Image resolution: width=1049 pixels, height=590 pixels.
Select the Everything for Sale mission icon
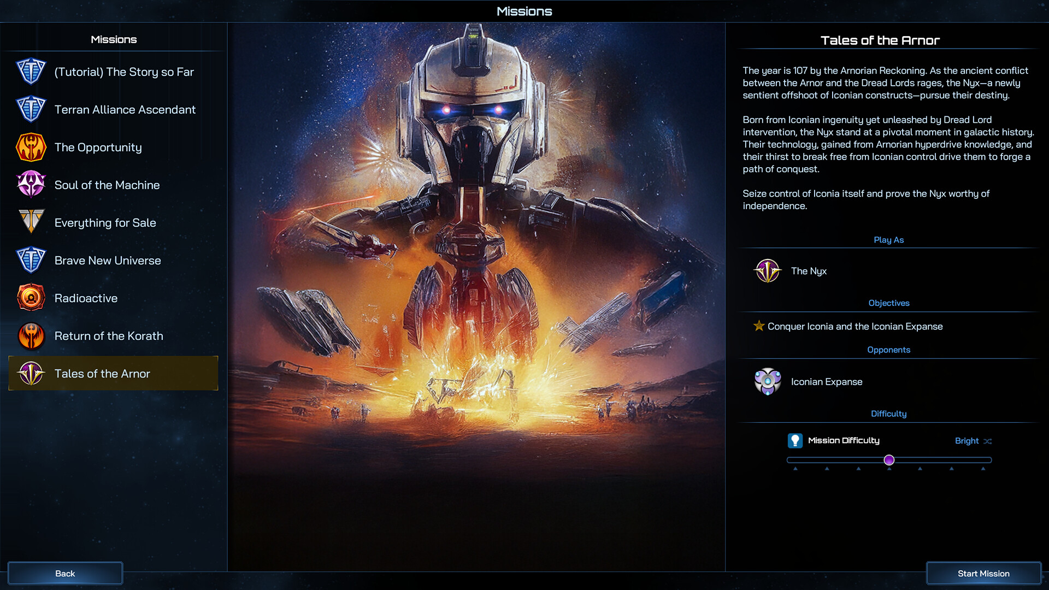click(x=31, y=222)
